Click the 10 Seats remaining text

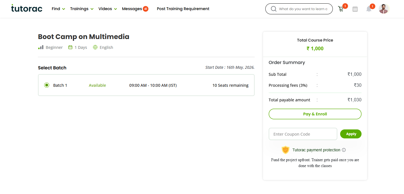coord(230,85)
